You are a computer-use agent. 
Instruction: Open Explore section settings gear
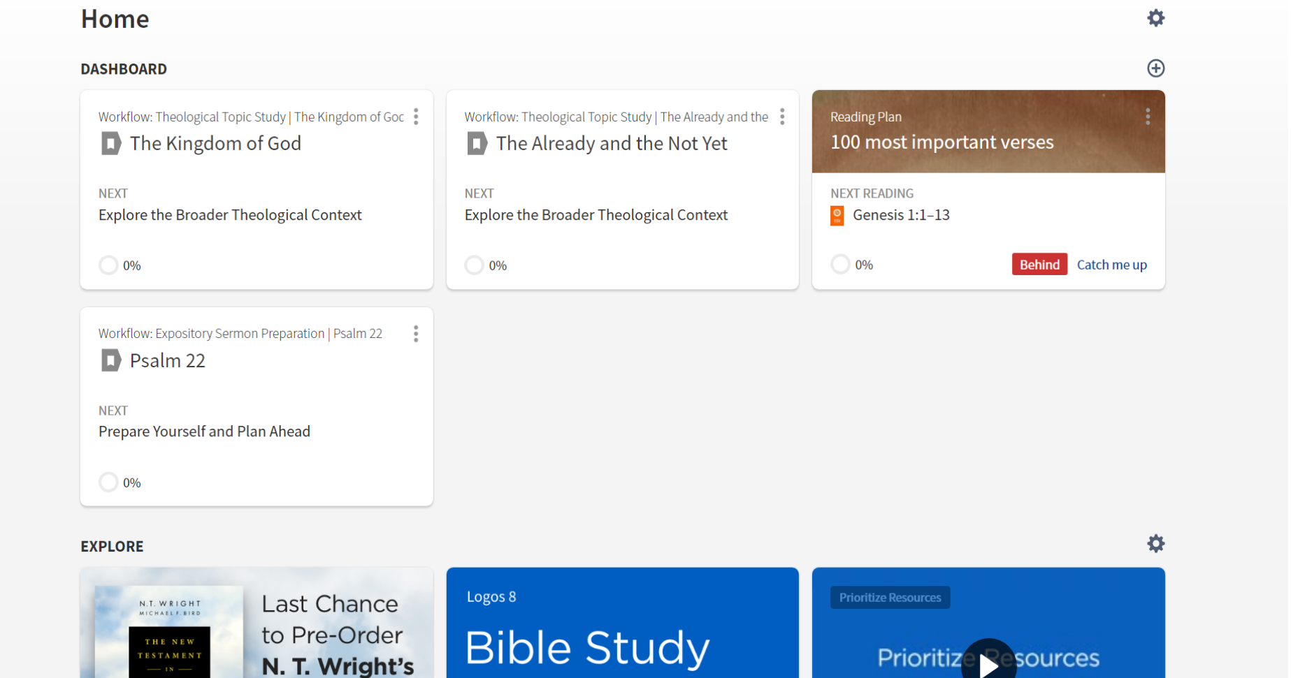1155,543
